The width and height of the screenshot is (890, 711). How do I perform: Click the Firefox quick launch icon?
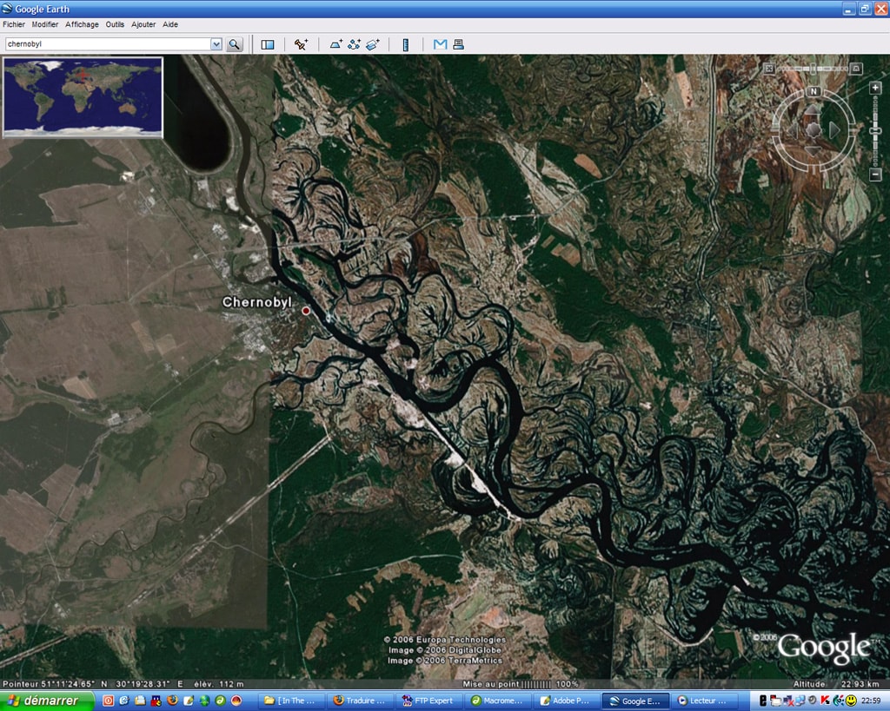(x=172, y=701)
